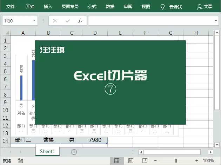The width and height of the screenshot is (221, 165).
Task: Select row 1 header
Action: click(5, 41)
